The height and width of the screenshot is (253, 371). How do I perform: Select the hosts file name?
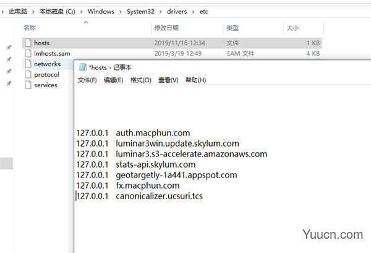(42, 43)
